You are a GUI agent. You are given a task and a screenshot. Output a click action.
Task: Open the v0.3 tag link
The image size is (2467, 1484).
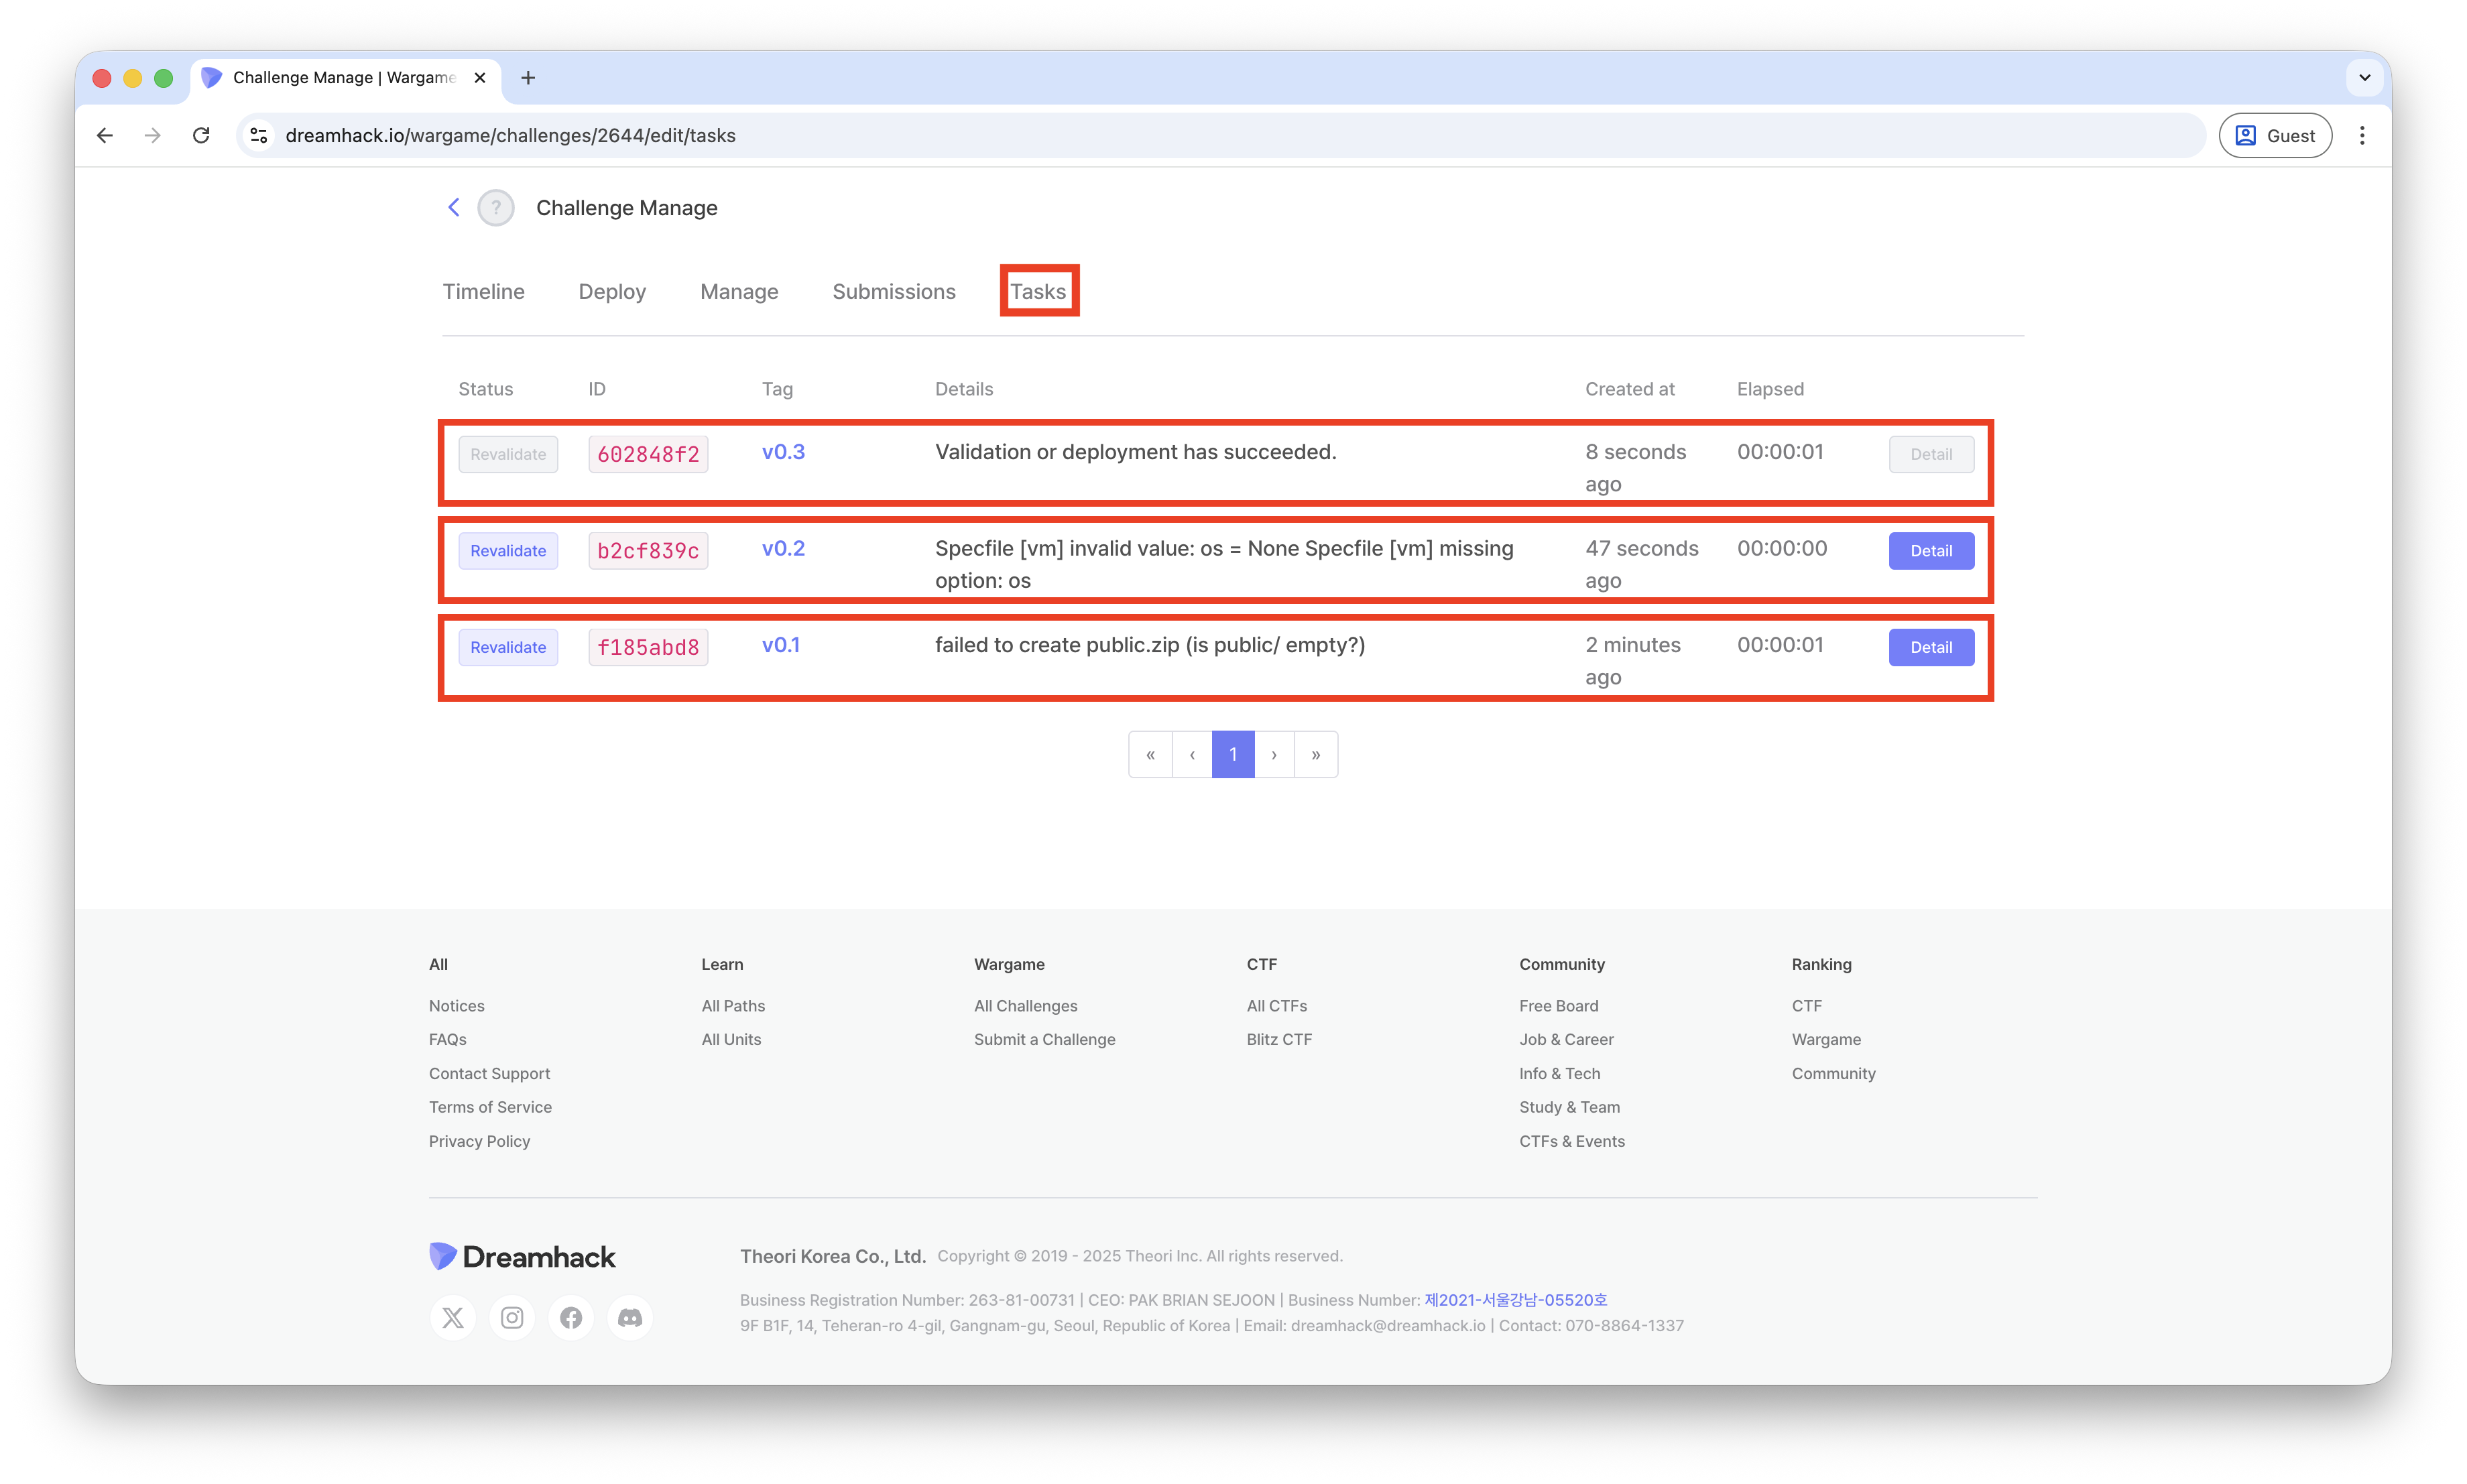(x=783, y=452)
